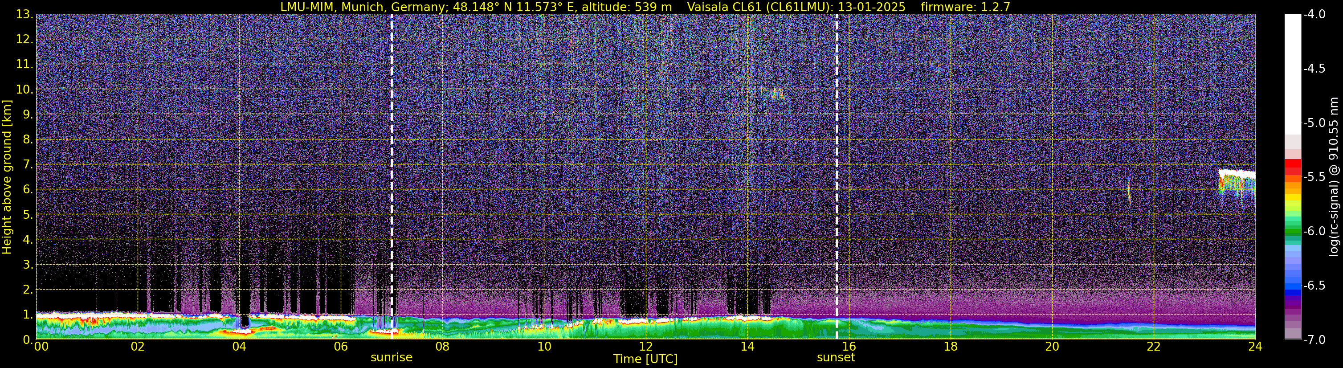1343x368 pixels.
Task: Click the '8.' height axis tick label
Action: (28, 140)
